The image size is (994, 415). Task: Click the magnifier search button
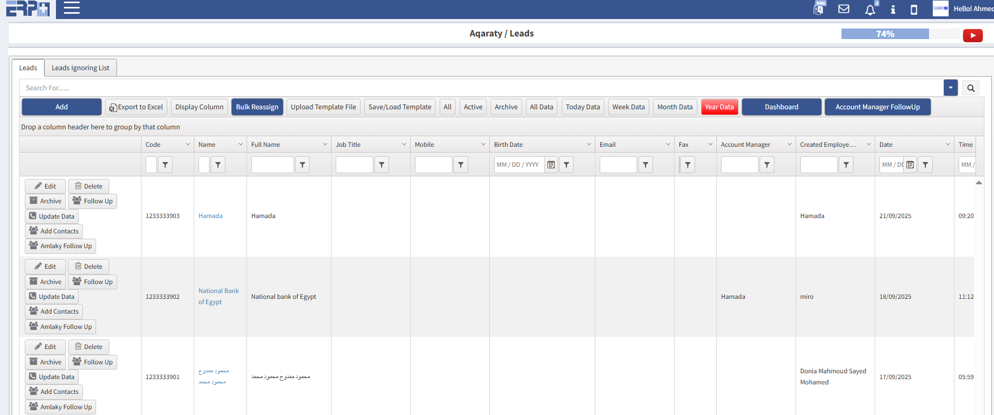pyautogui.click(x=971, y=88)
